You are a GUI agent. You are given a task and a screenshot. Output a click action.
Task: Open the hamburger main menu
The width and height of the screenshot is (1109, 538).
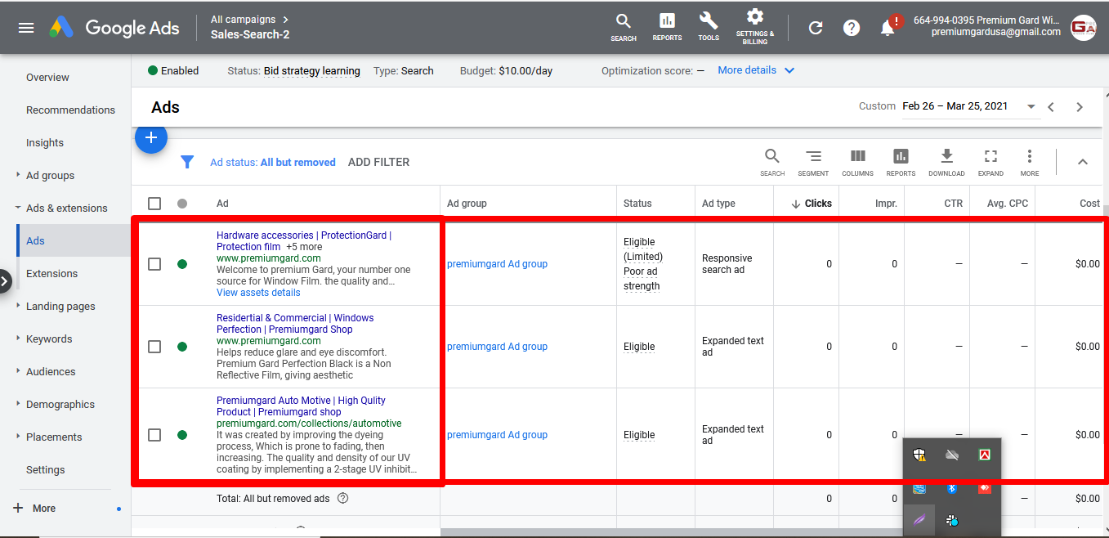coord(26,28)
